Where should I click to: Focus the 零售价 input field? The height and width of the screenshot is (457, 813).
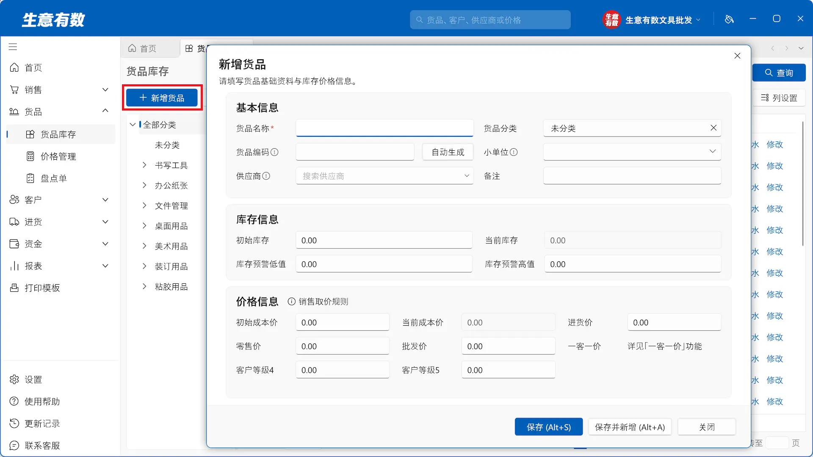pyautogui.click(x=343, y=346)
